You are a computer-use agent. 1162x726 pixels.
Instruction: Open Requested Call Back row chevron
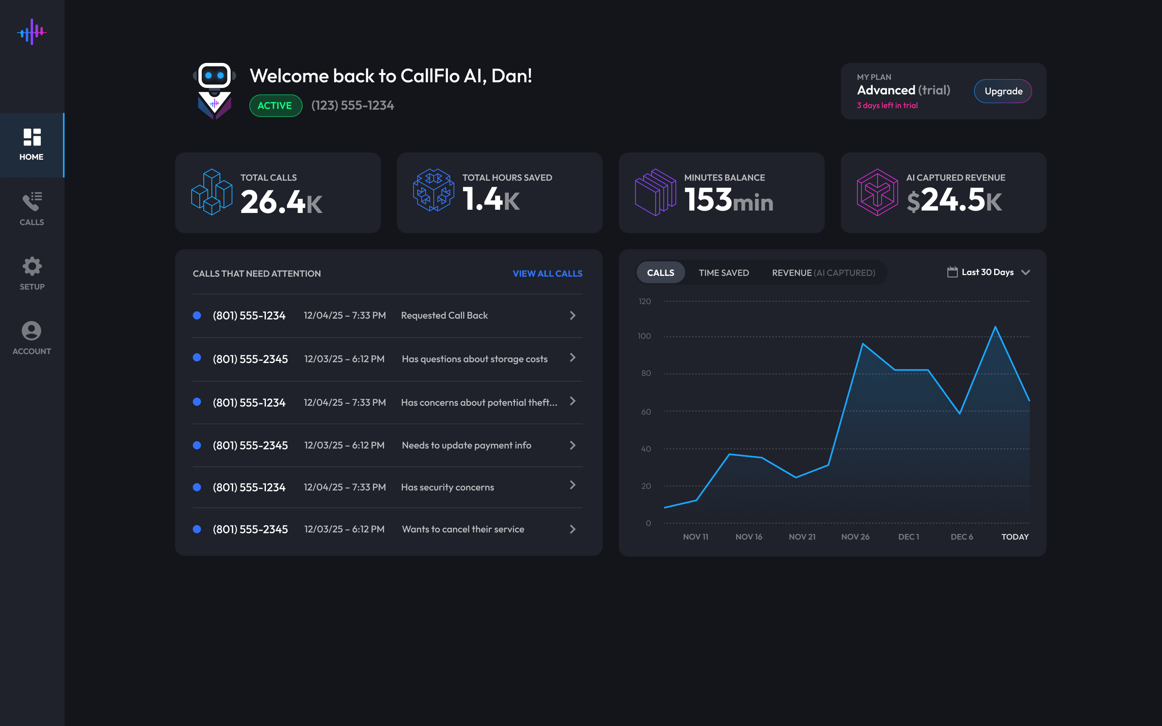pyautogui.click(x=573, y=315)
